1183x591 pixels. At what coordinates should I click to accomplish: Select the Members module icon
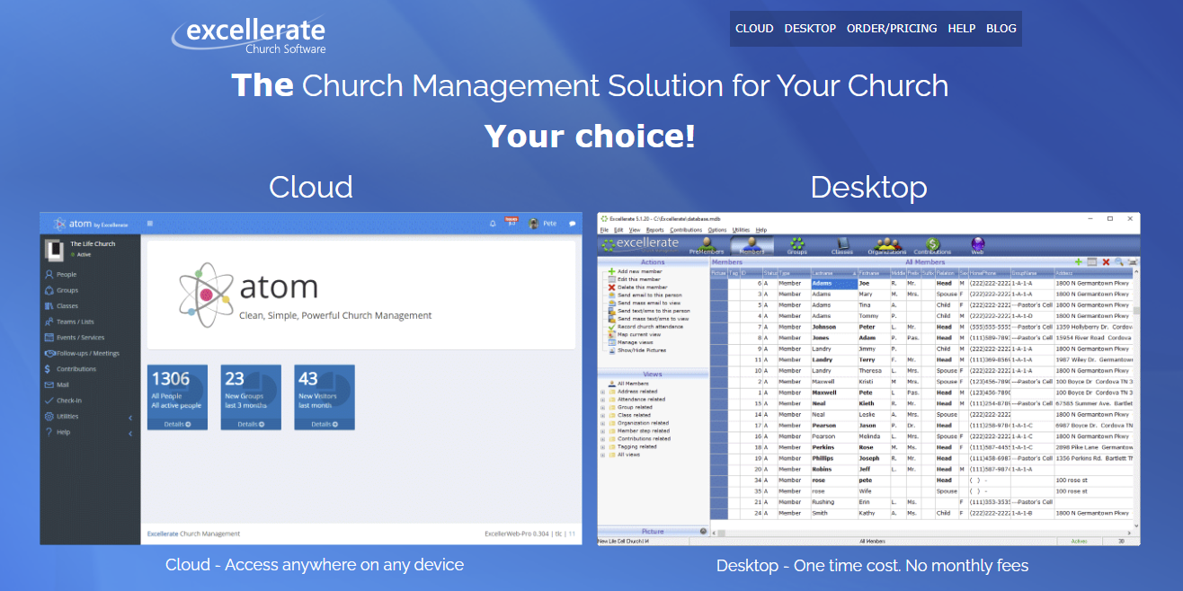(x=752, y=246)
